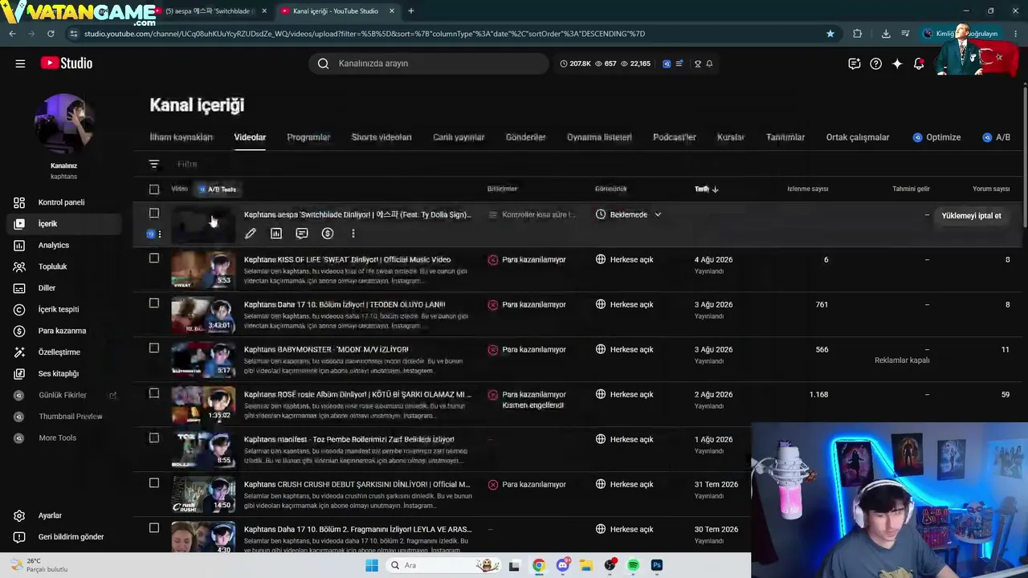Click the Filtre input field
1028x578 pixels.
[x=187, y=164]
